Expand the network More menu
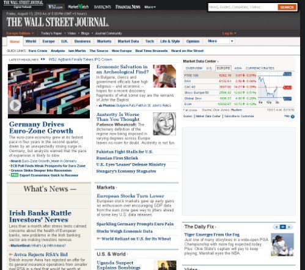Image resolution: width=305 pixels, height=270 pixels. coord(150,7)
